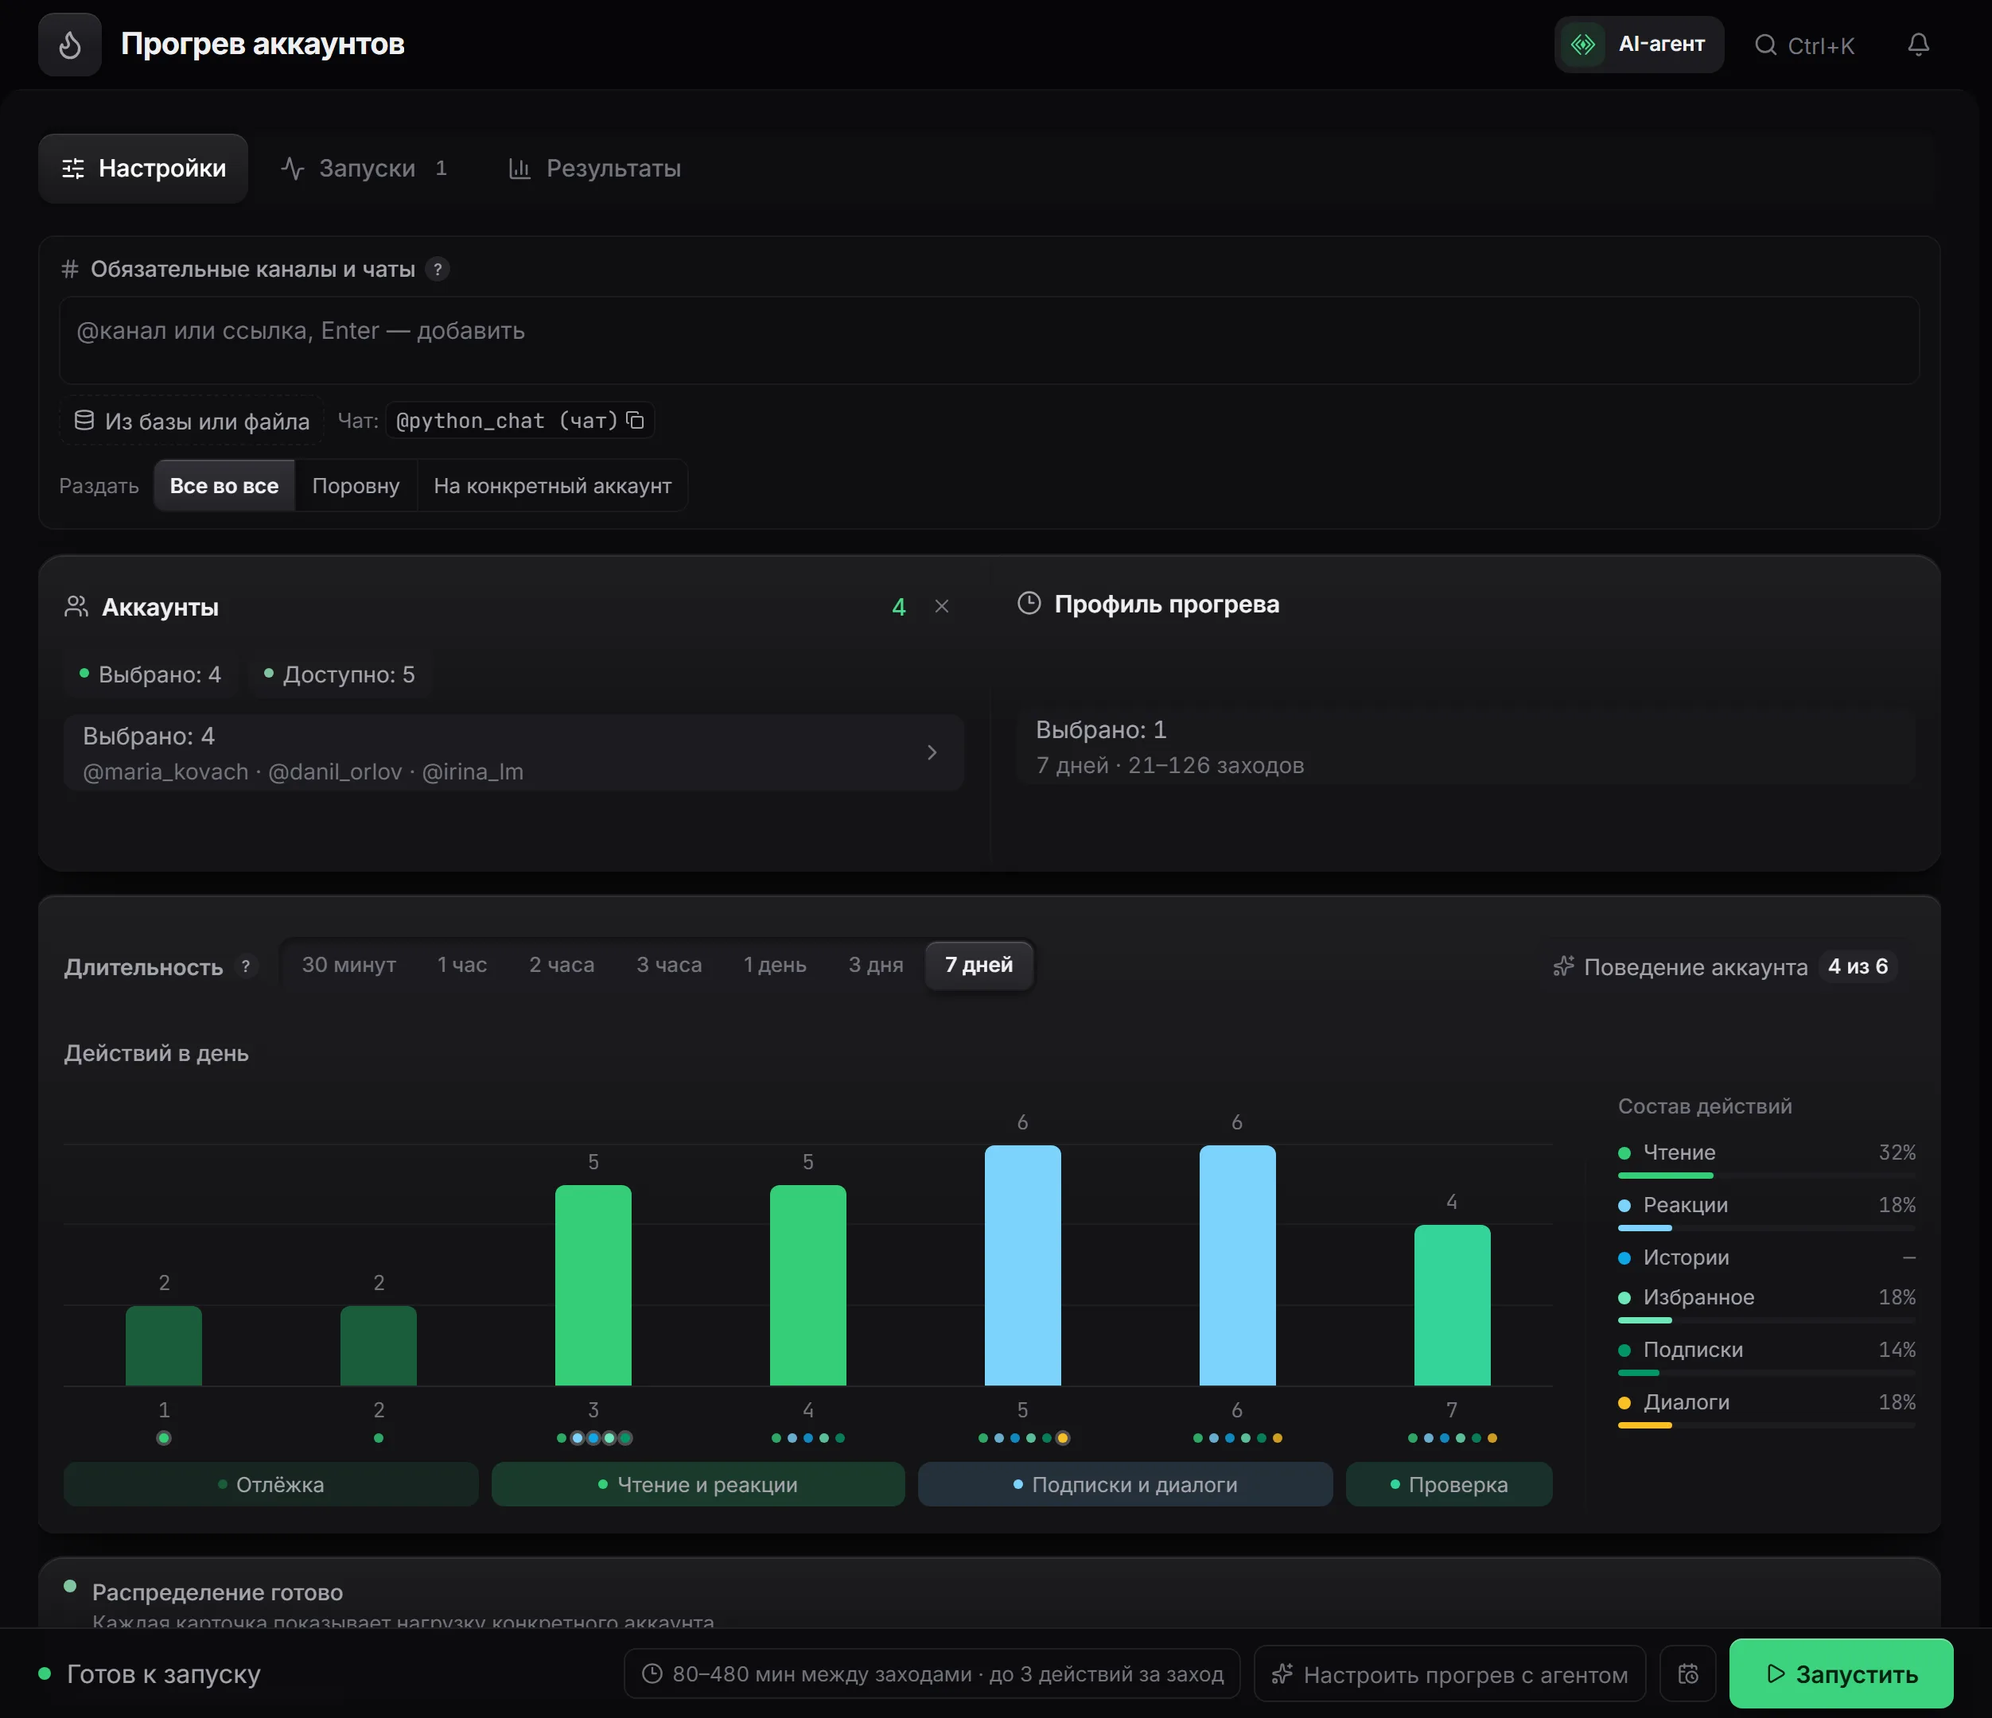Click help icon beside Длительность
Screen dimensions: 1992x1718
coord(246,966)
